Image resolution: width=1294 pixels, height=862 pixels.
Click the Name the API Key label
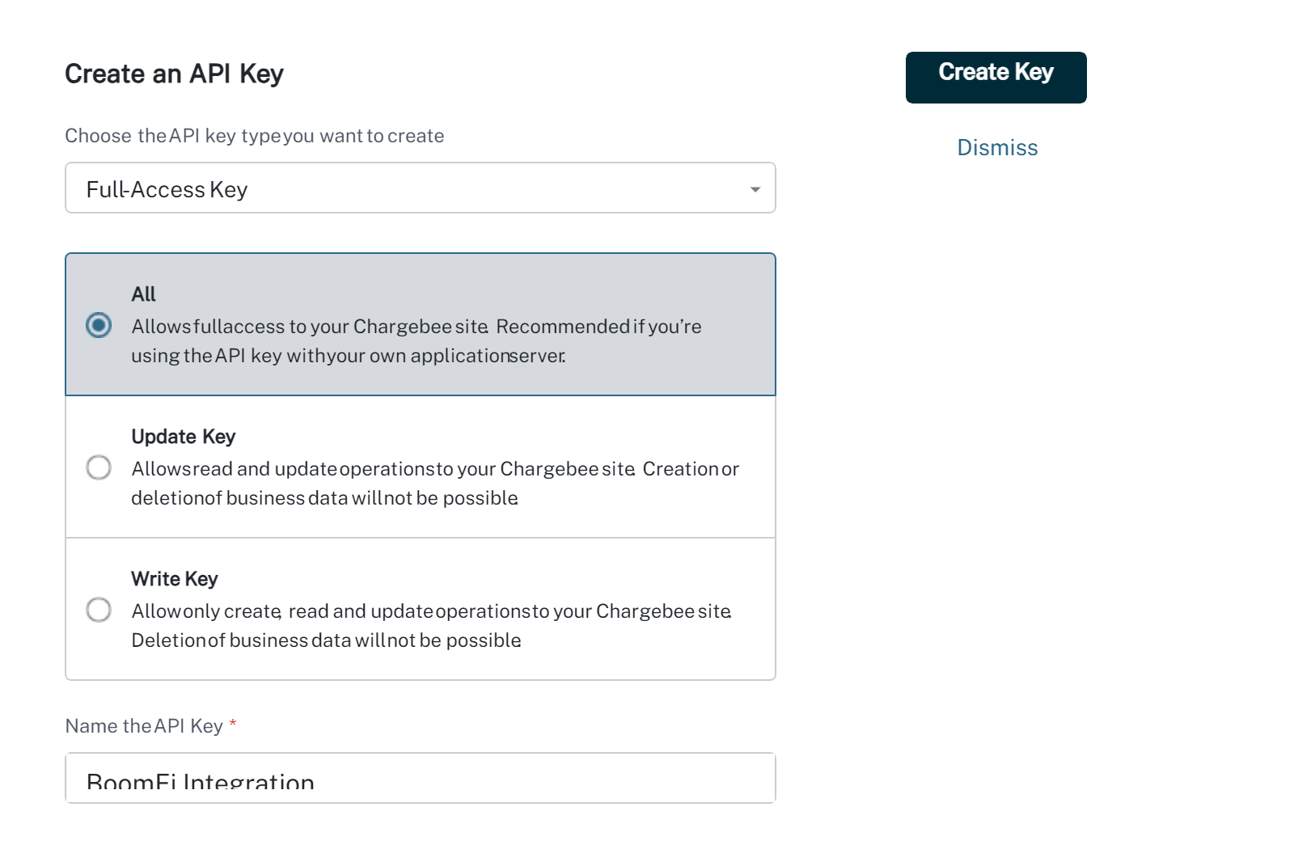(144, 726)
